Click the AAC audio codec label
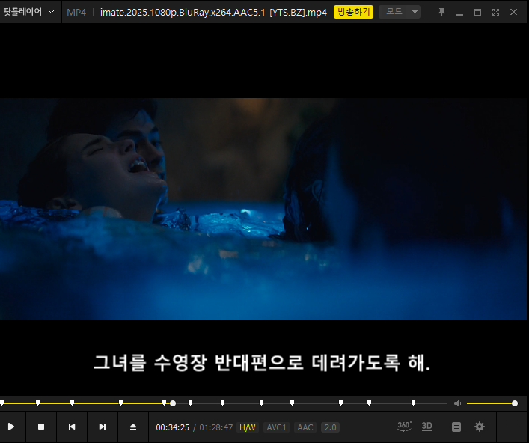 point(305,427)
